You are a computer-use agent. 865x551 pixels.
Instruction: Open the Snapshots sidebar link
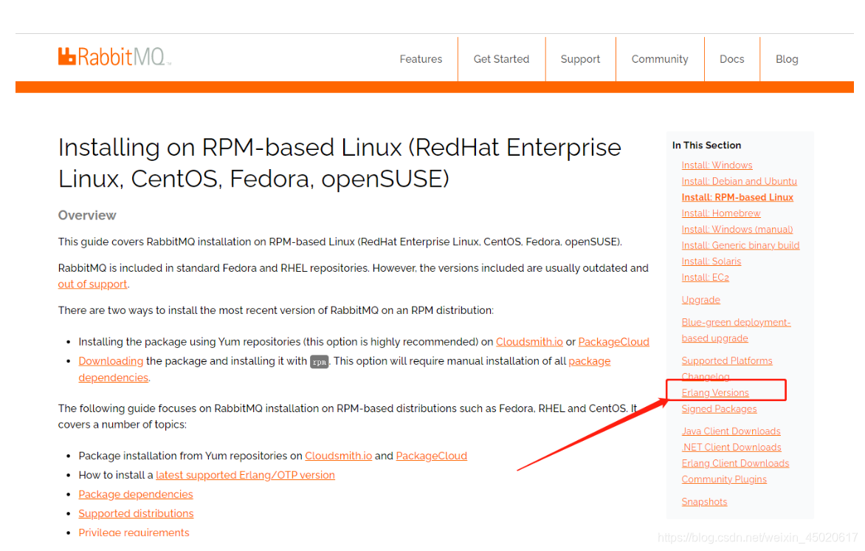[704, 502]
